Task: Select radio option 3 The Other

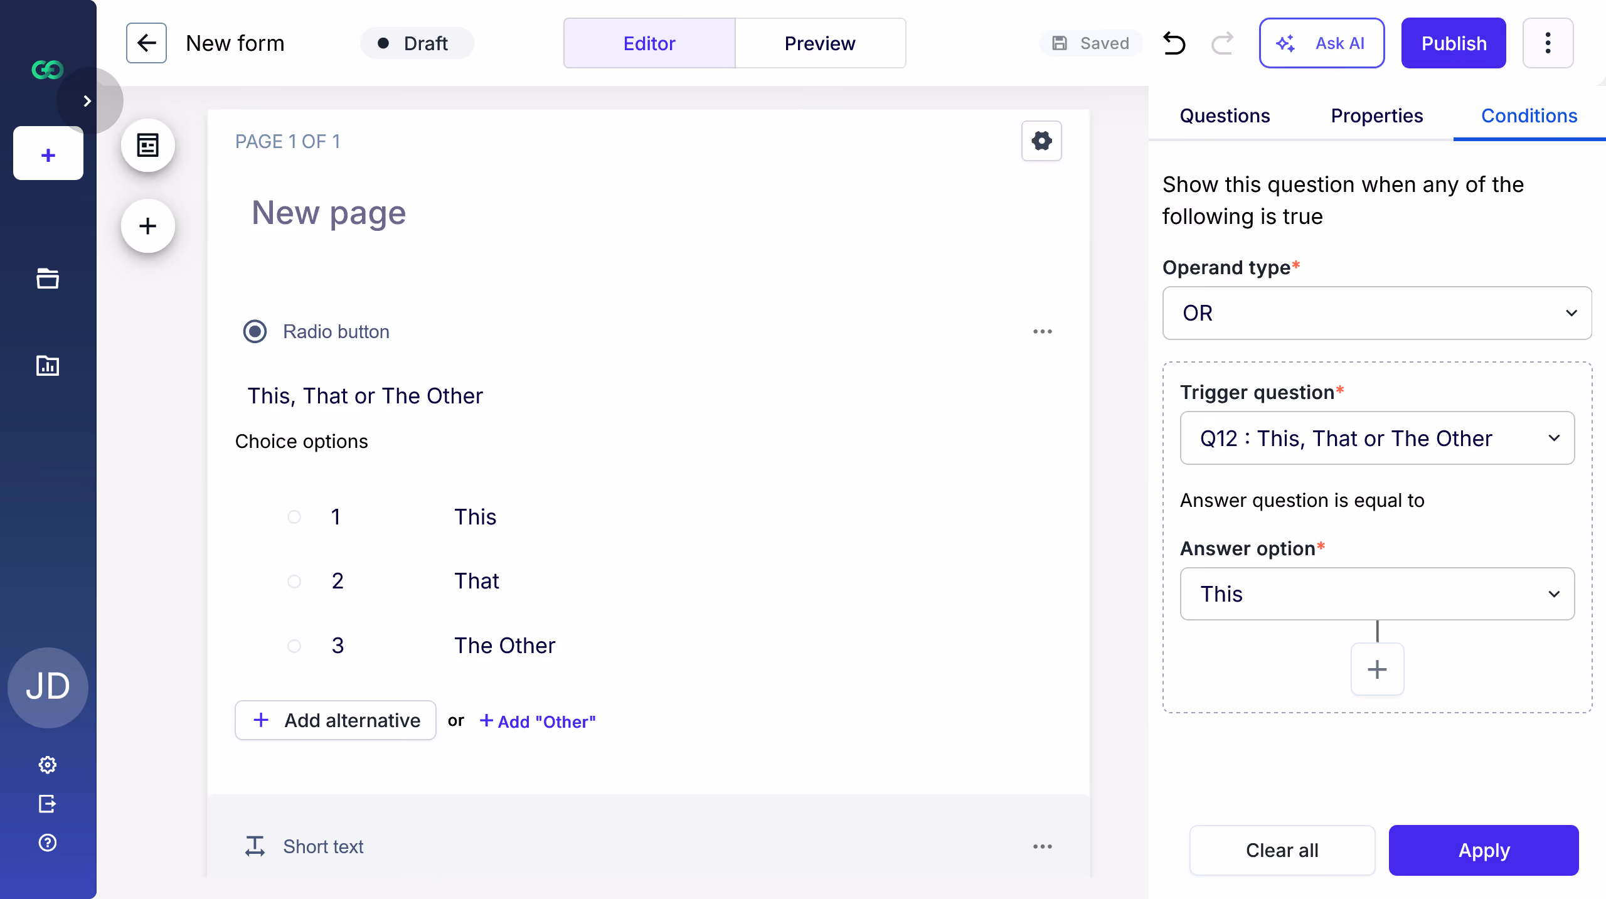Action: pos(294,646)
